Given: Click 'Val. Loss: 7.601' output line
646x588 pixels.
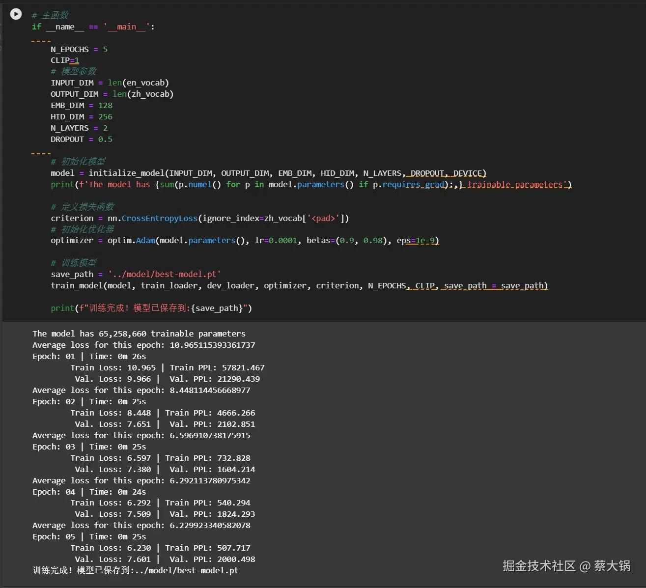Looking at the screenshot, I should 165,560.
